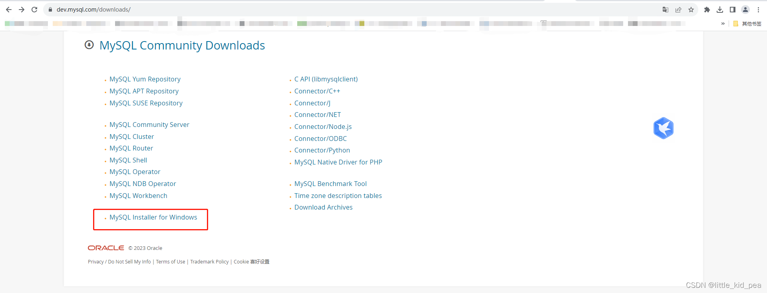Open Connector/J link
The width and height of the screenshot is (767, 293).
[x=312, y=103]
